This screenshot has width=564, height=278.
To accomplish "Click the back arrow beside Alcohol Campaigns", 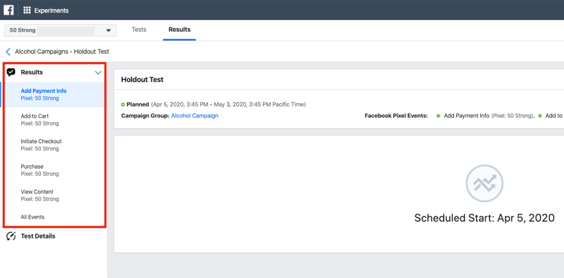I will 8,52.
